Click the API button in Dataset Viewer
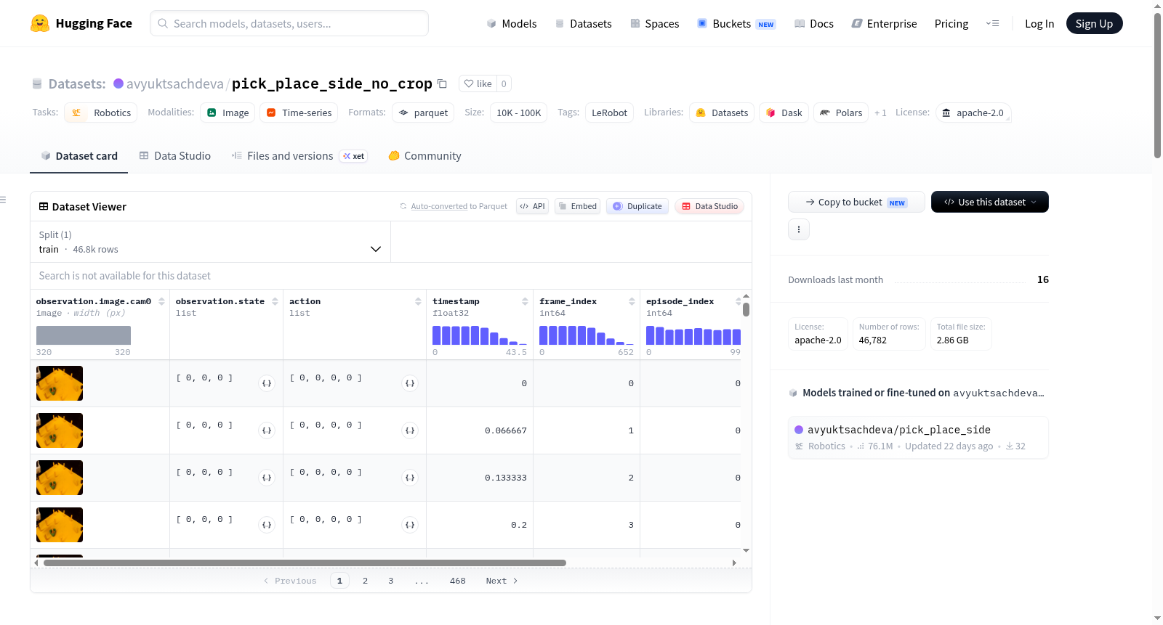This screenshot has height=625, width=1163. (532, 206)
